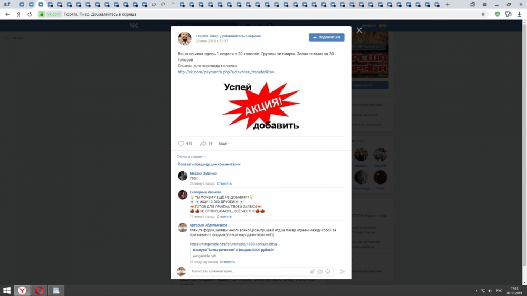Open the browser hamburger menu

pyautogui.click(x=484, y=4)
